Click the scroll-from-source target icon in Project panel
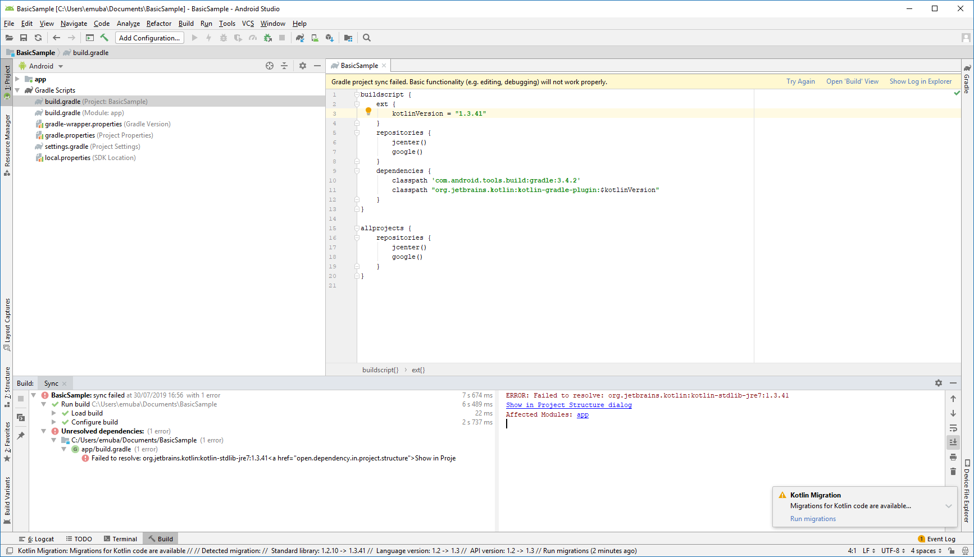 pos(270,66)
